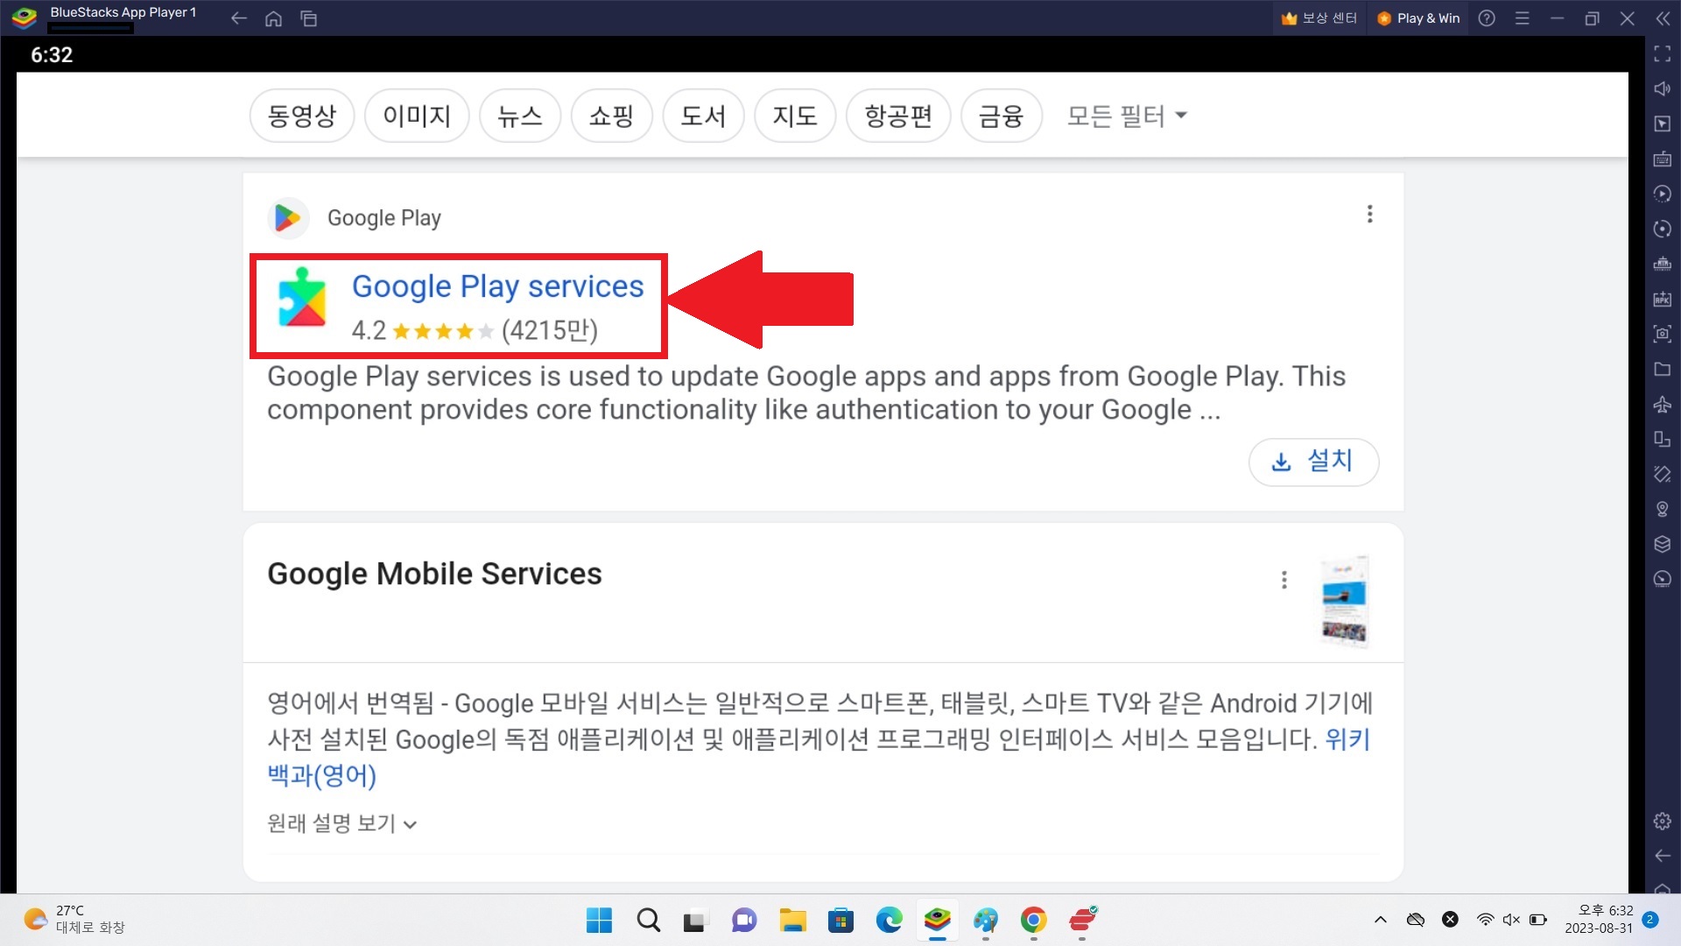Go back using BlueStacks title bar arrow
The width and height of the screenshot is (1681, 946).
238,18
